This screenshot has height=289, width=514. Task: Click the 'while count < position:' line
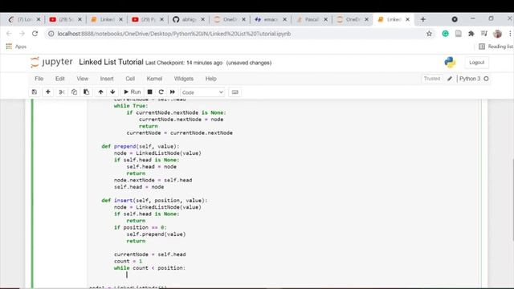tap(149, 267)
